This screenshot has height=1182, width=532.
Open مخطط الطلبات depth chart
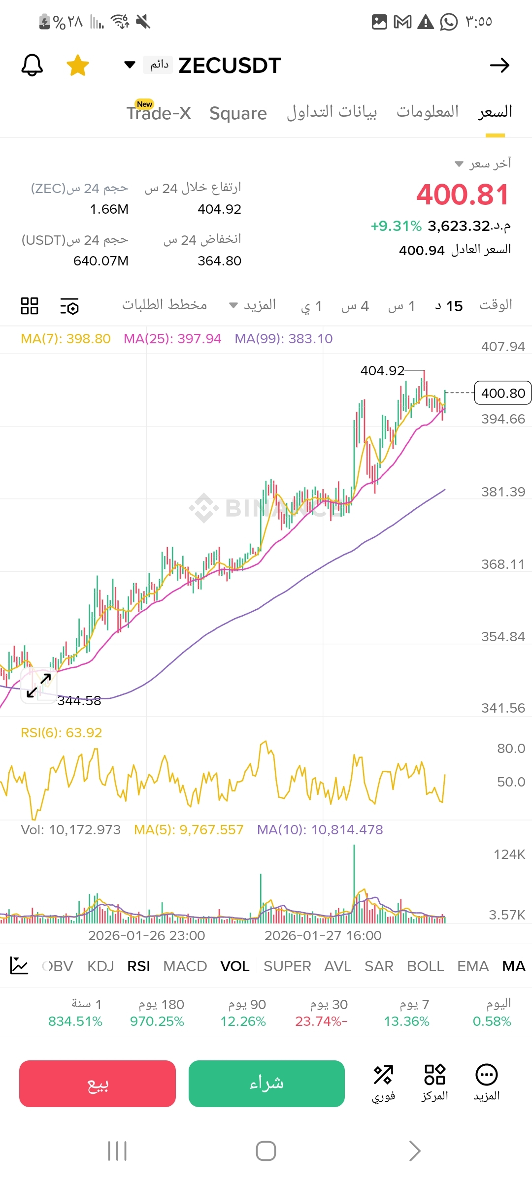tap(165, 305)
